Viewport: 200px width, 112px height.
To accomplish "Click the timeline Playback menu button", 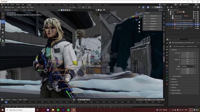I will pos(8,100).
